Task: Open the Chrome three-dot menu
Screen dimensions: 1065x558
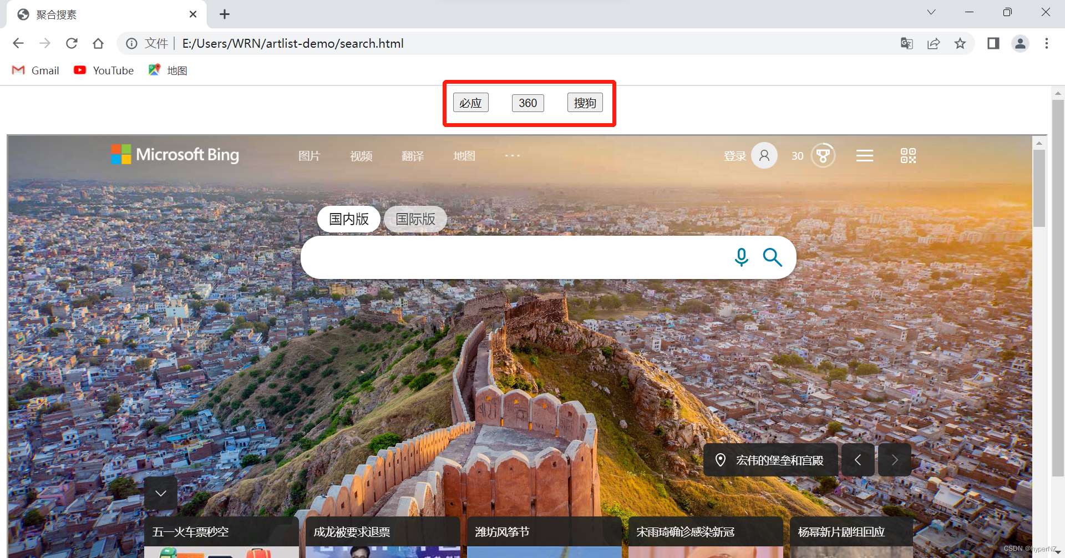Action: [1047, 43]
